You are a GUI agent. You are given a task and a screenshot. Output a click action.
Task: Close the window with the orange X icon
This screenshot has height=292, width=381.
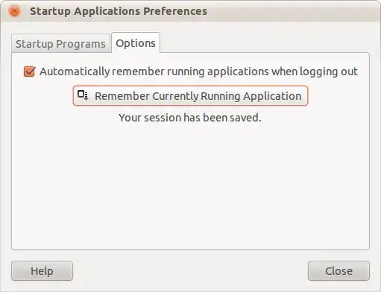pos(15,11)
